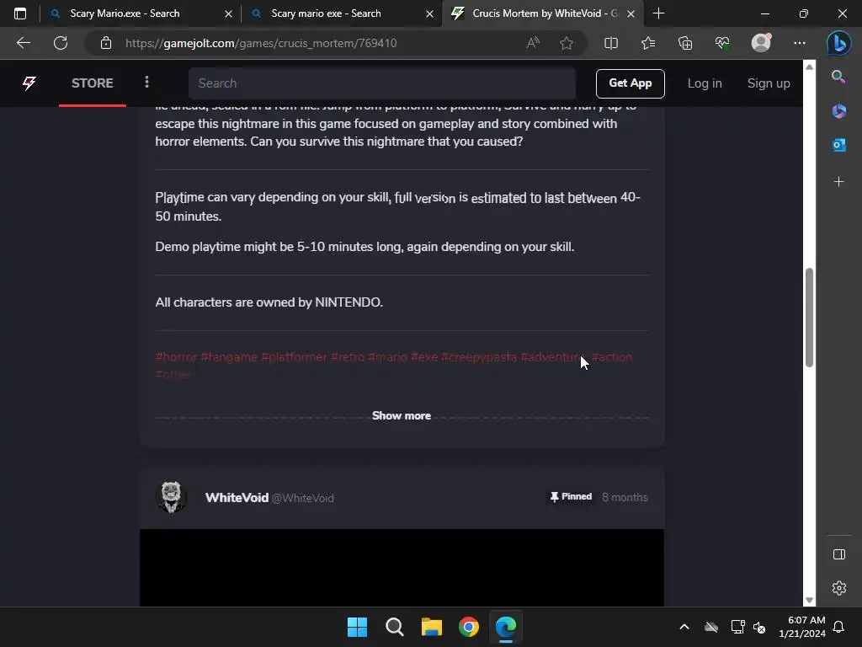This screenshot has height=647, width=862.
Task: Close the Crucis Mortem tab
Action: pos(631,13)
